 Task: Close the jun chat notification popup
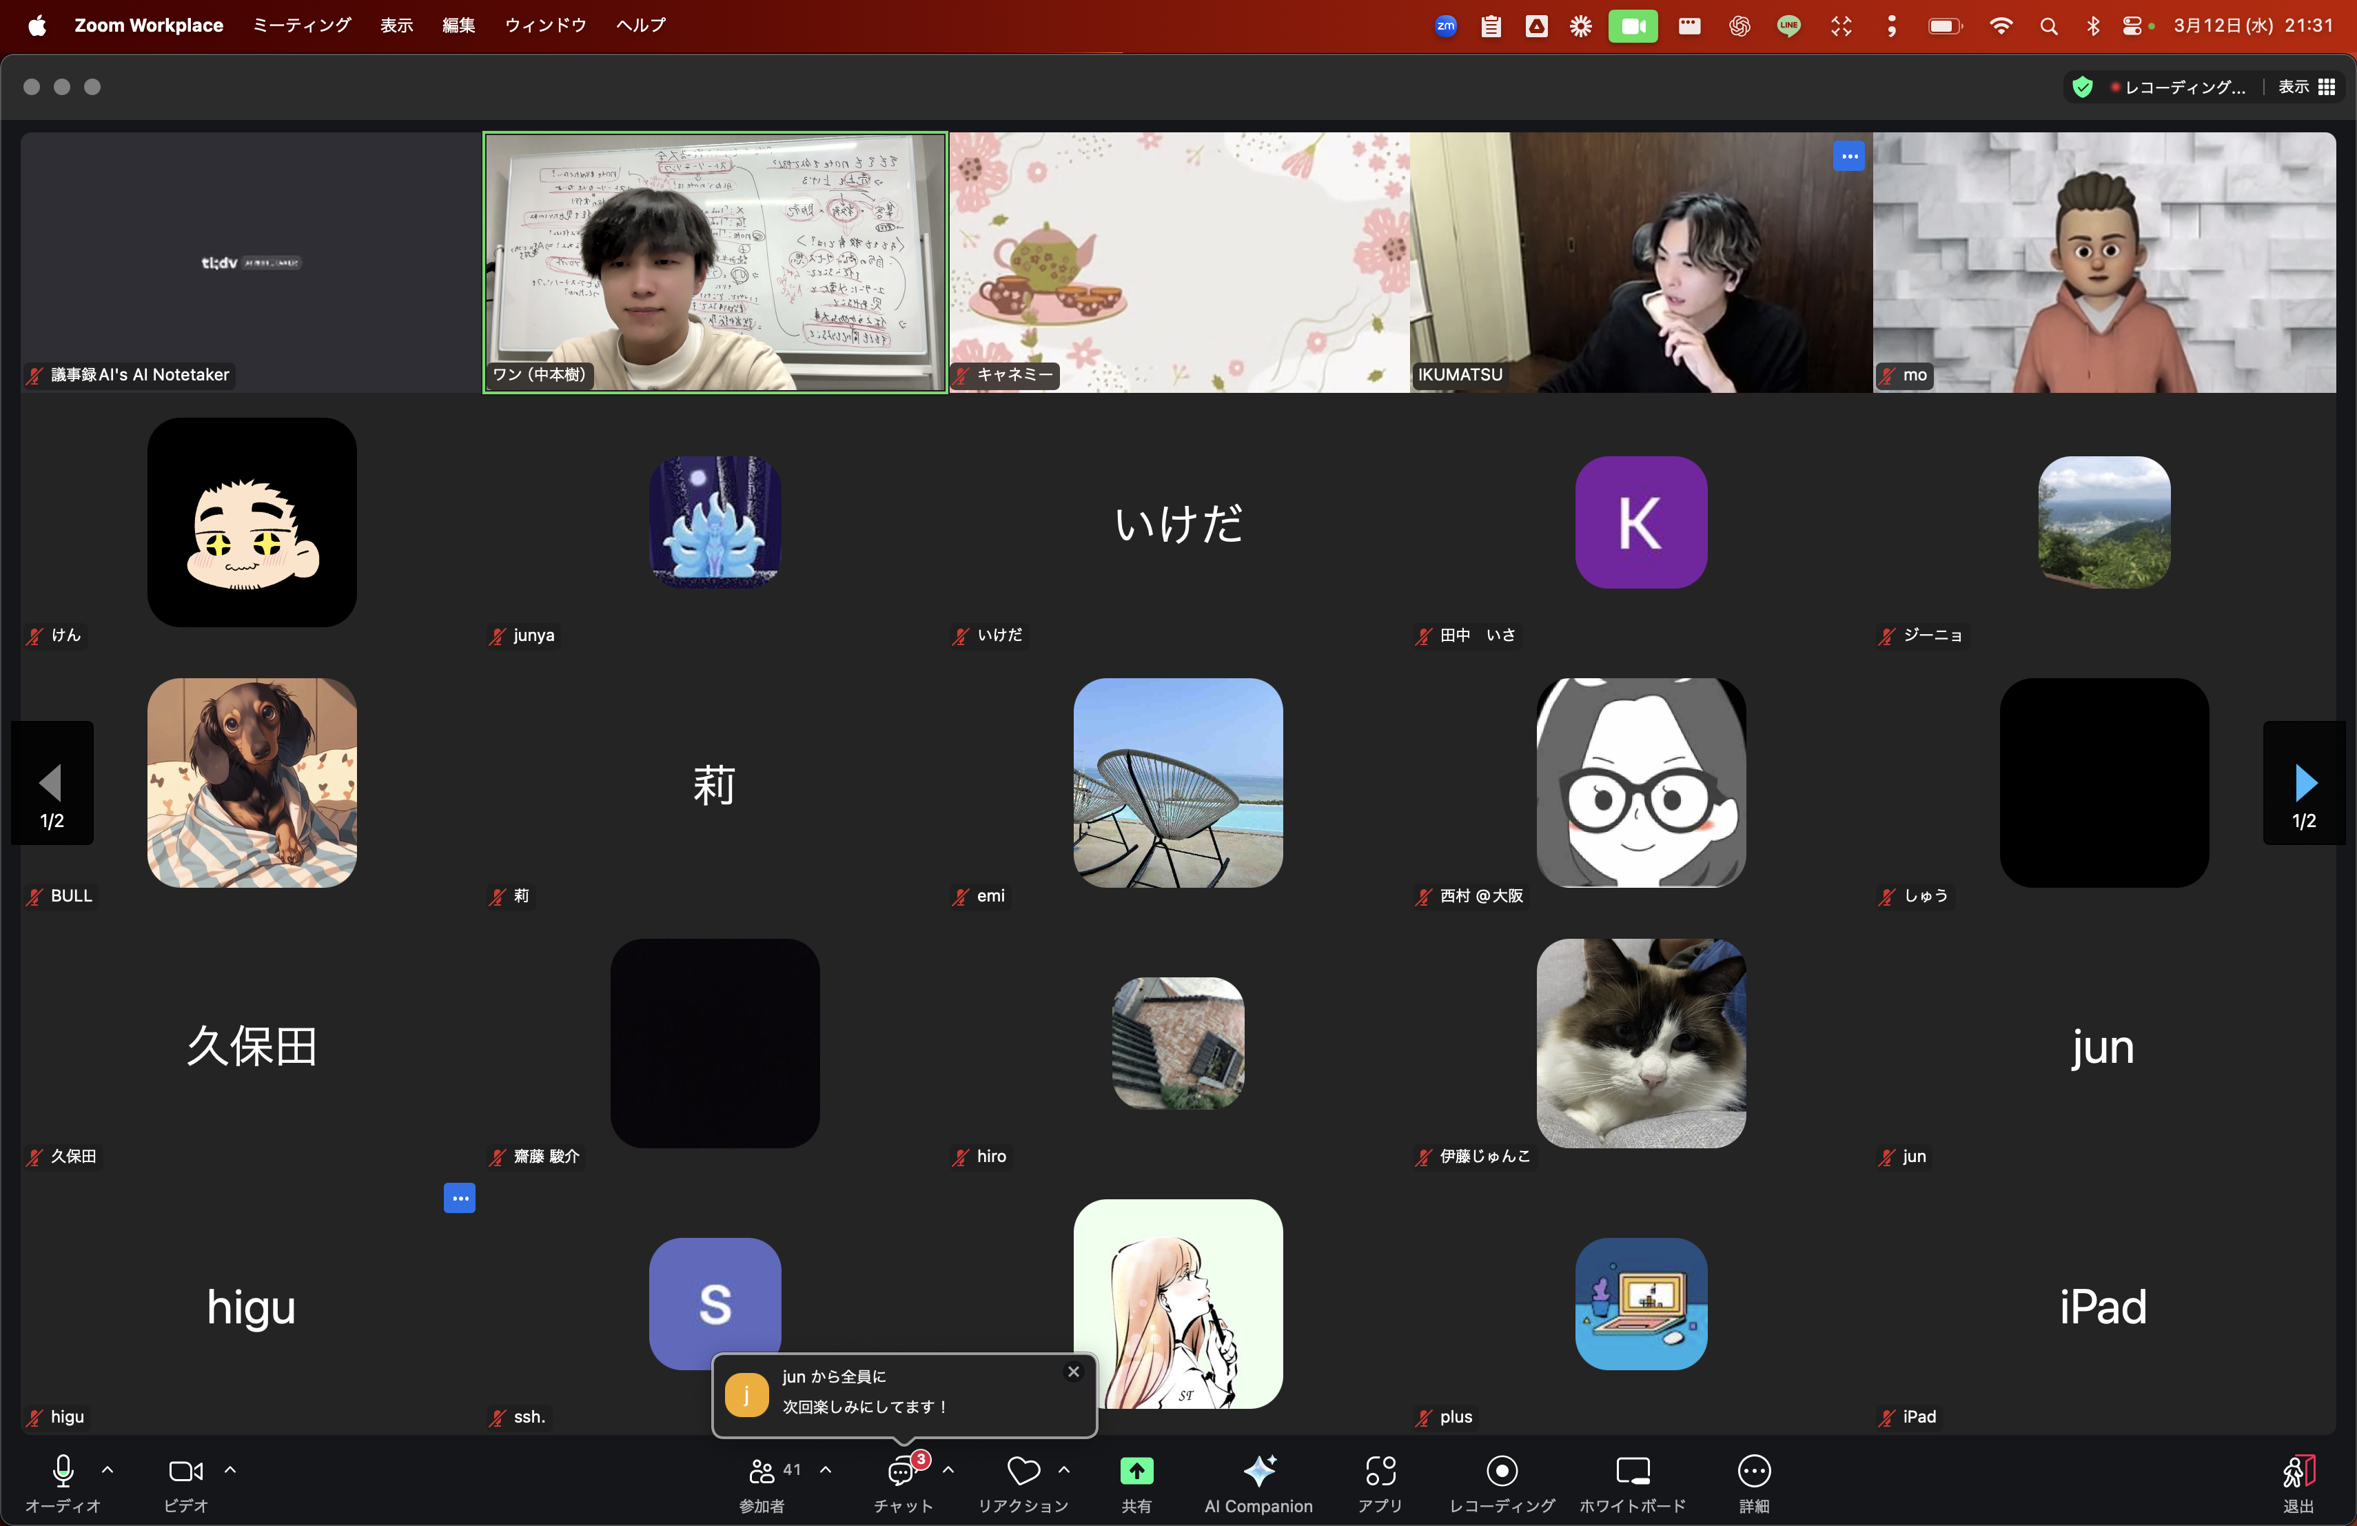(1074, 1372)
